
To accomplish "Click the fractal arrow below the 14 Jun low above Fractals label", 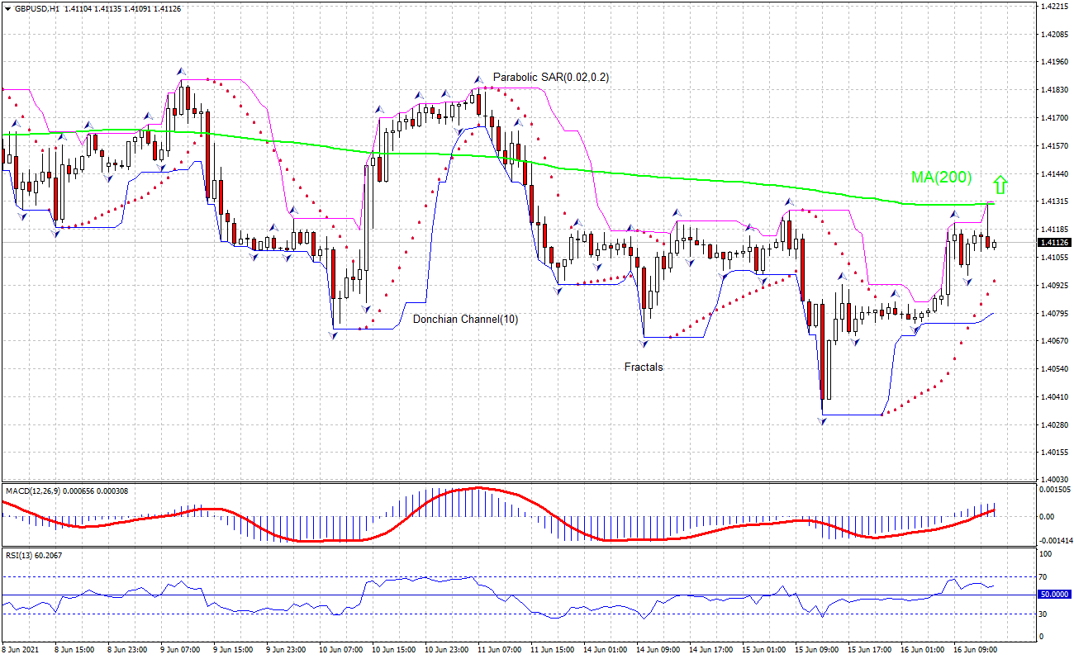I will (644, 342).
